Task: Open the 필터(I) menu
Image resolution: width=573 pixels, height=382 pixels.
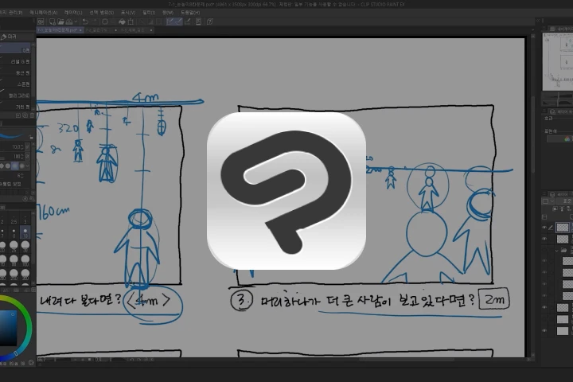Action: pyautogui.click(x=149, y=13)
